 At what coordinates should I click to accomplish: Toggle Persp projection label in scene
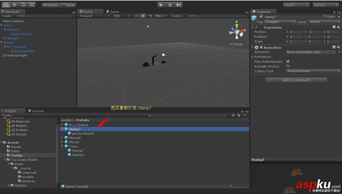pyautogui.click(x=236, y=44)
